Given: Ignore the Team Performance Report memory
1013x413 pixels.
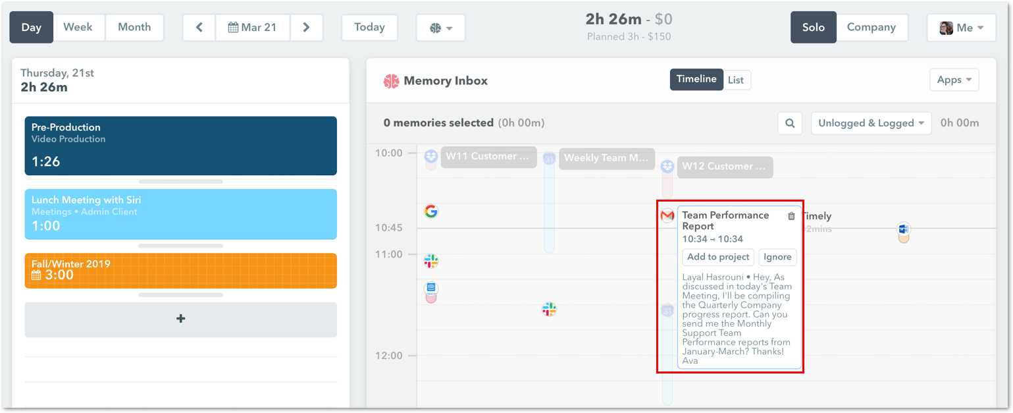Looking at the screenshot, I should click(777, 257).
